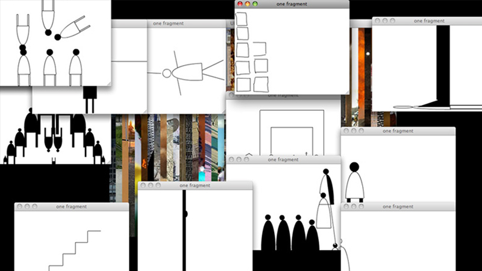
Task: Close the window with single outlined figure
Action: [346, 131]
